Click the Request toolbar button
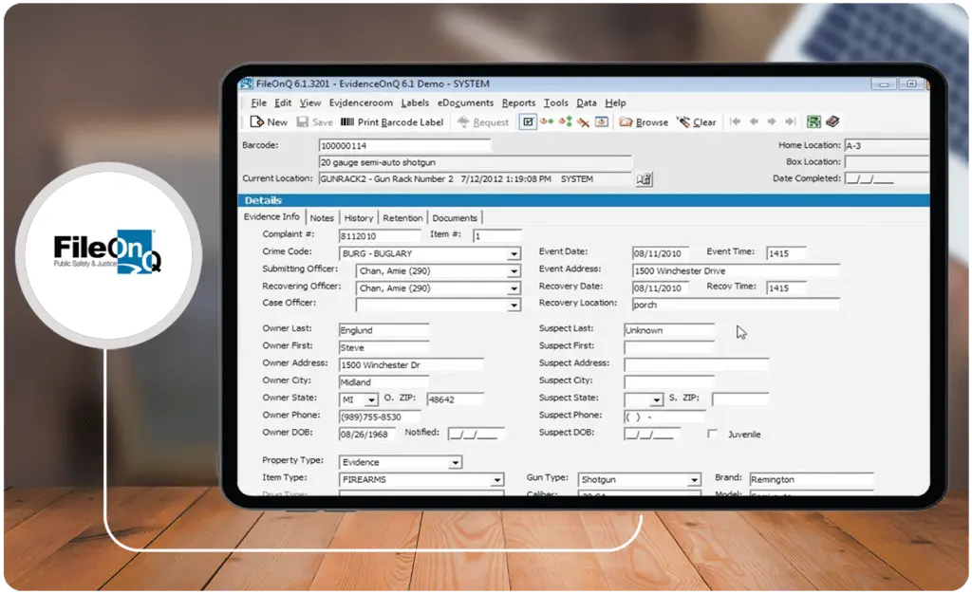The image size is (972, 594). coord(483,122)
